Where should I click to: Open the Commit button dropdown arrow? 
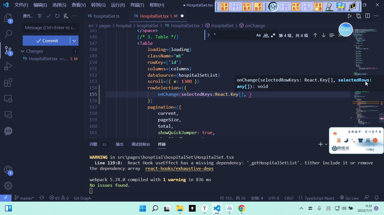pyautogui.click(x=74, y=41)
